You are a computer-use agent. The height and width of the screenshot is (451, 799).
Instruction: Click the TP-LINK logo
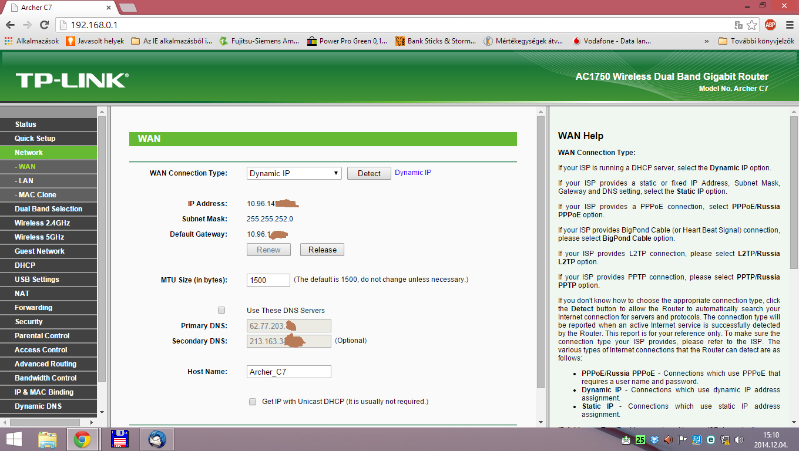click(72, 80)
